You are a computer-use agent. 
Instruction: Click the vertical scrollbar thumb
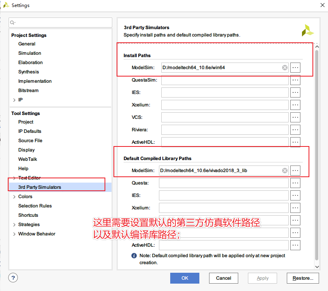tap(317, 155)
